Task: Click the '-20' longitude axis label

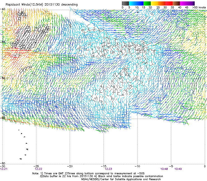Action: click(70, 166)
